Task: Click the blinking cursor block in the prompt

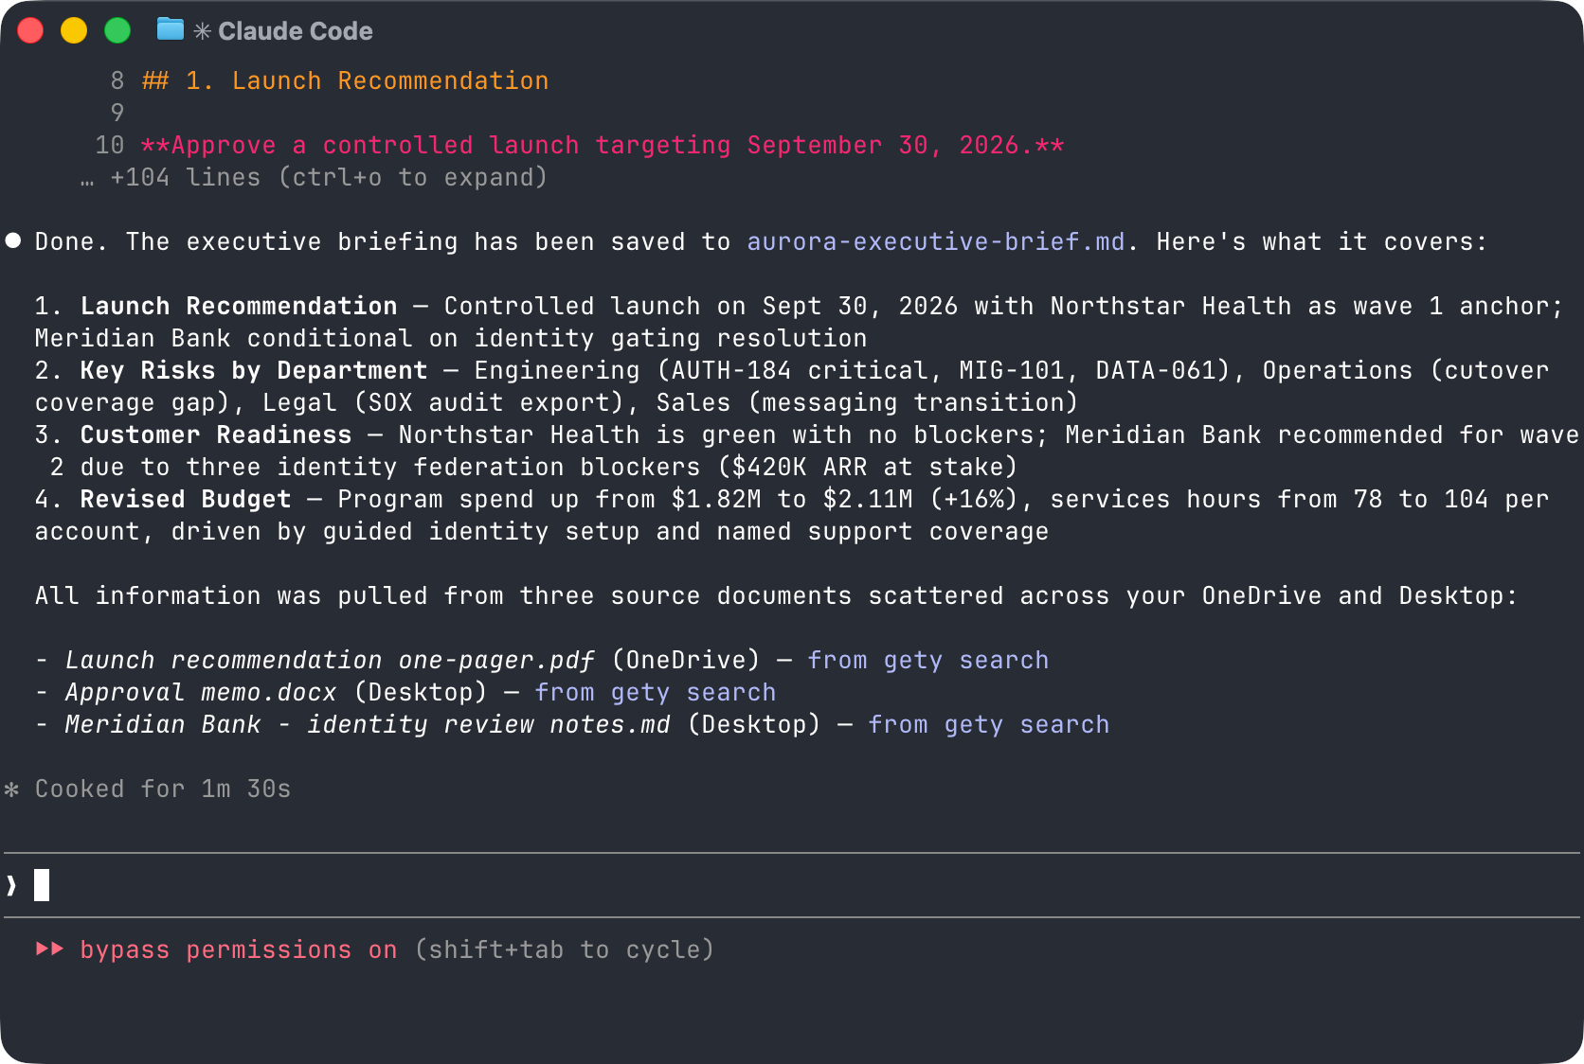Action: point(42,884)
